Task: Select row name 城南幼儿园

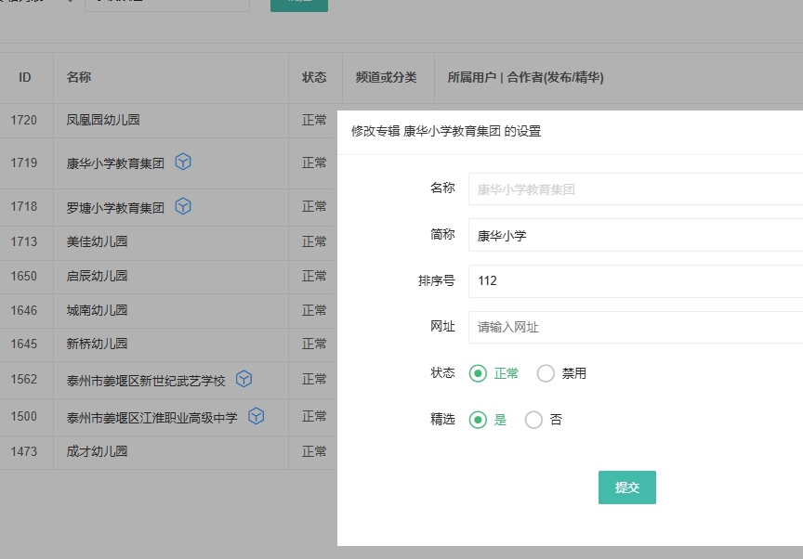Action: pyautogui.click(x=97, y=310)
